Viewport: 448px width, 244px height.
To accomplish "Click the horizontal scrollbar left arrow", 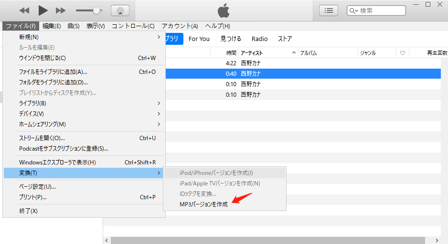I will click(x=107, y=240).
